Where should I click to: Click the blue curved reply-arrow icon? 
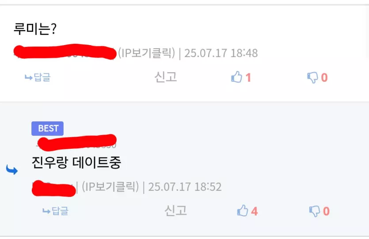point(12,170)
